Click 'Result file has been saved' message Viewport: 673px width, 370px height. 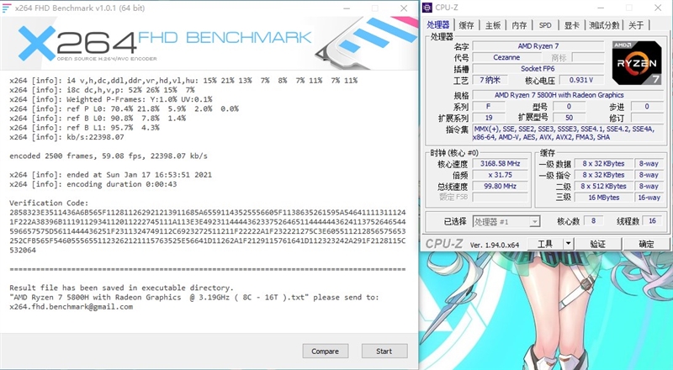[121, 288]
